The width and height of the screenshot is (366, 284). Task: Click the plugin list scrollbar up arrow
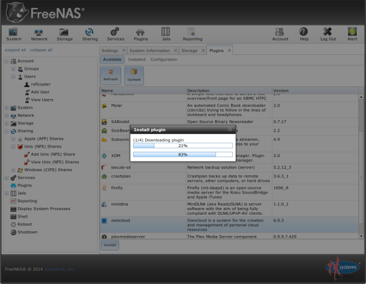pyautogui.click(x=361, y=97)
